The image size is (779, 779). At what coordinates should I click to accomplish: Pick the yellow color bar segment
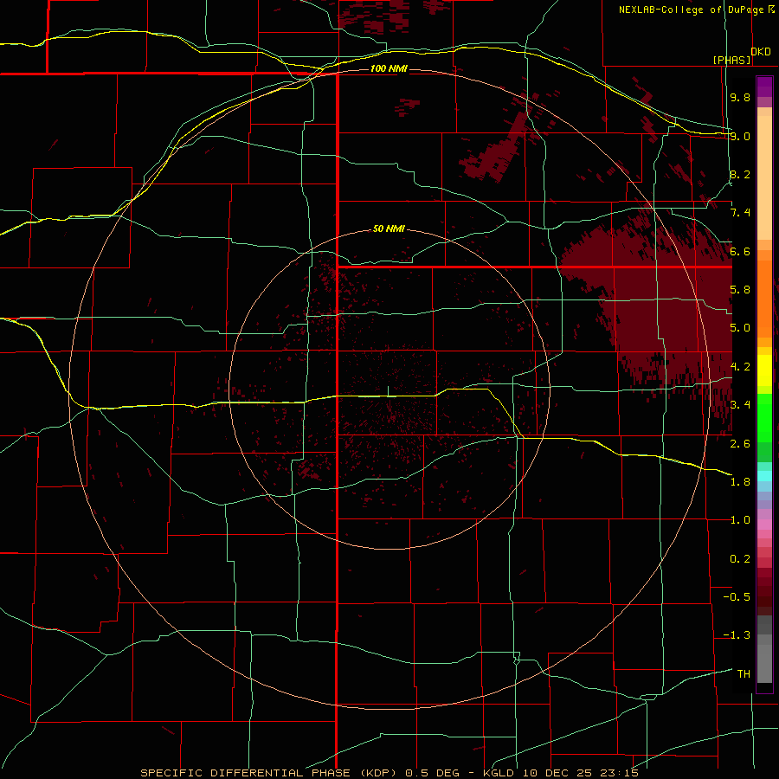pos(764,370)
